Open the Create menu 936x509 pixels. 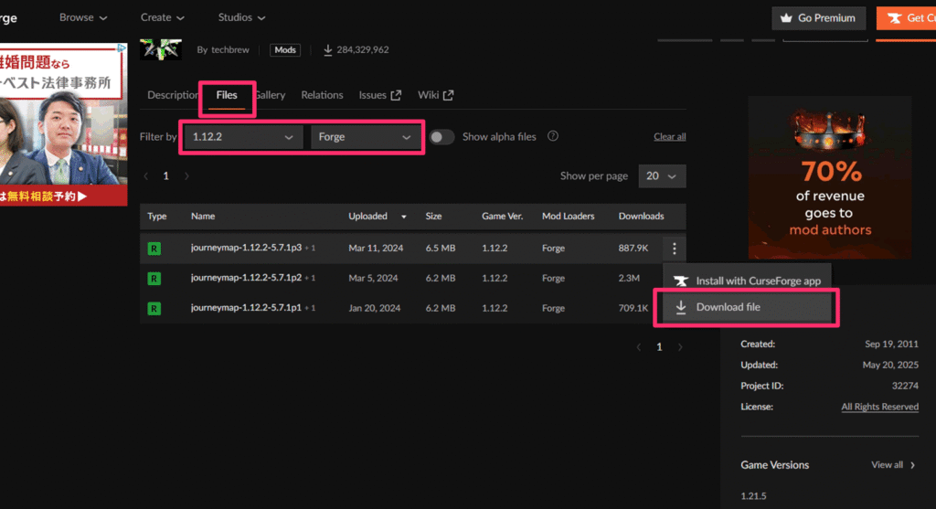(x=163, y=17)
